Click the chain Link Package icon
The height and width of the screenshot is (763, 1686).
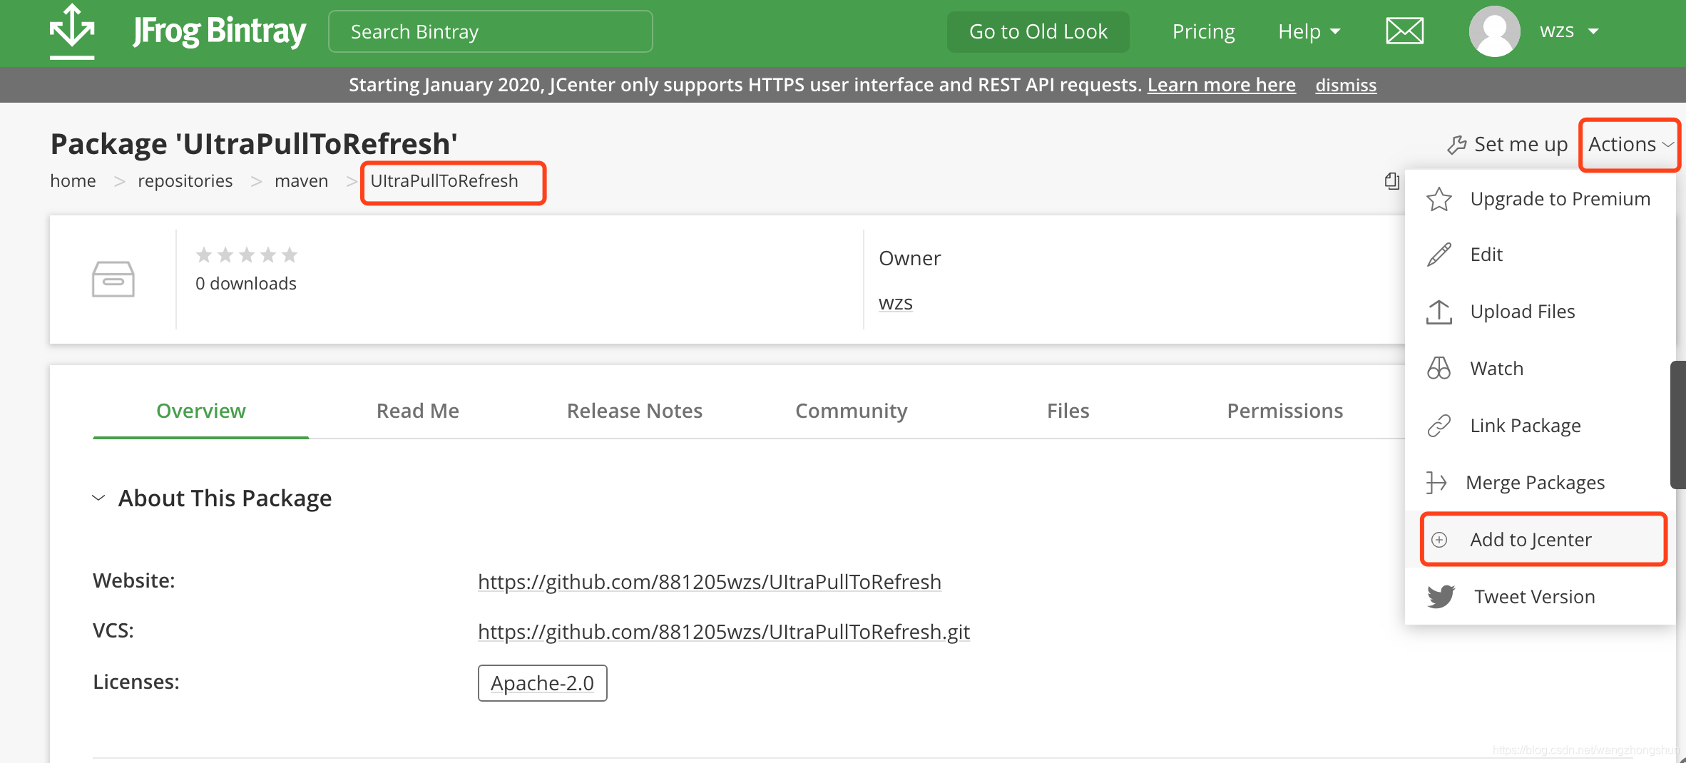[1439, 426]
